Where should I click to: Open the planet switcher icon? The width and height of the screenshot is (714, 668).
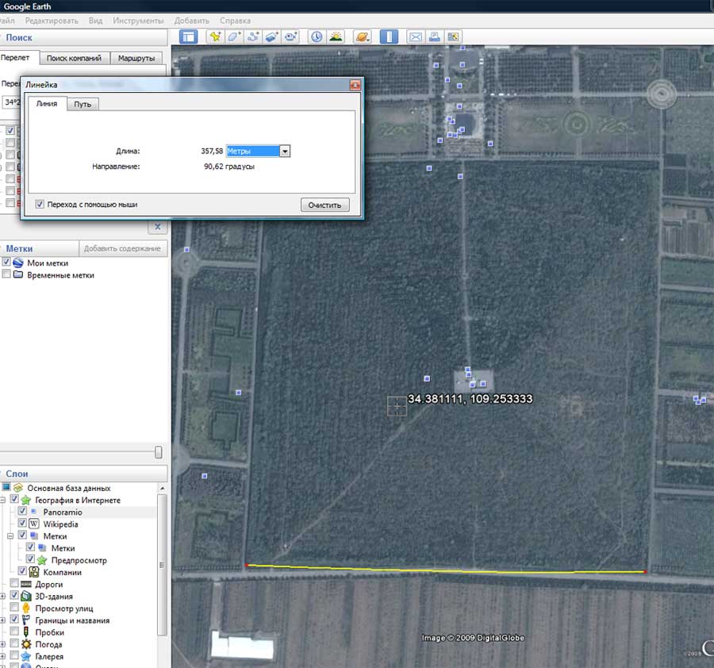tap(362, 36)
